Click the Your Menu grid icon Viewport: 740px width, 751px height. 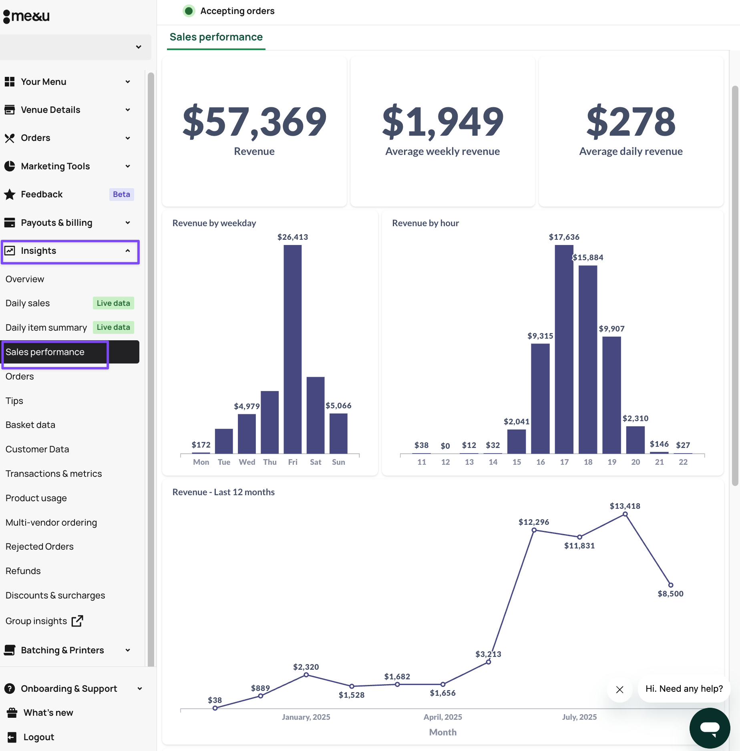pos(10,82)
